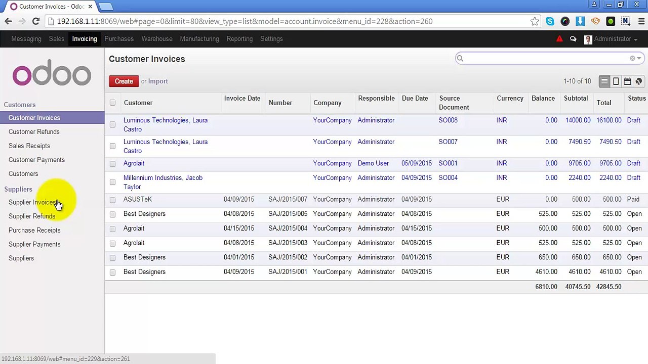Open Purchase Receipts in the sidebar
The width and height of the screenshot is (648, 364).
pyautogui.click(x=34, y=231)
